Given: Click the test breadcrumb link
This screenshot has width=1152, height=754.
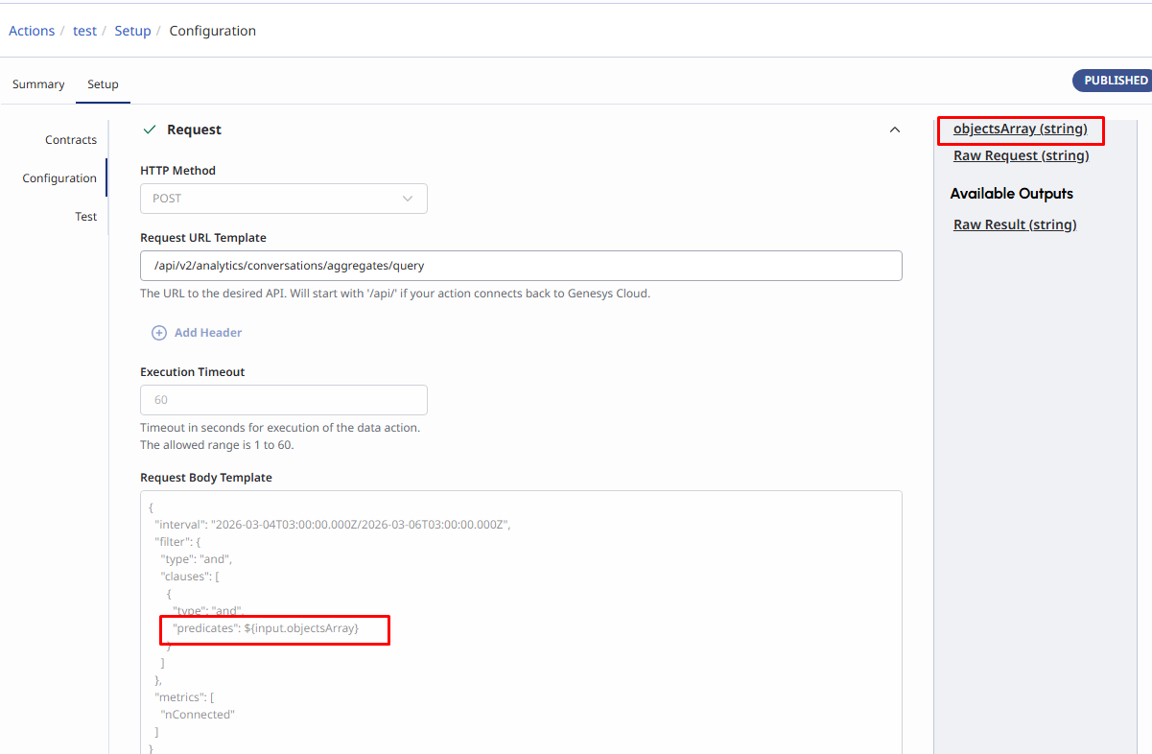Looking at the screenshot, I should tap(84, 31).
